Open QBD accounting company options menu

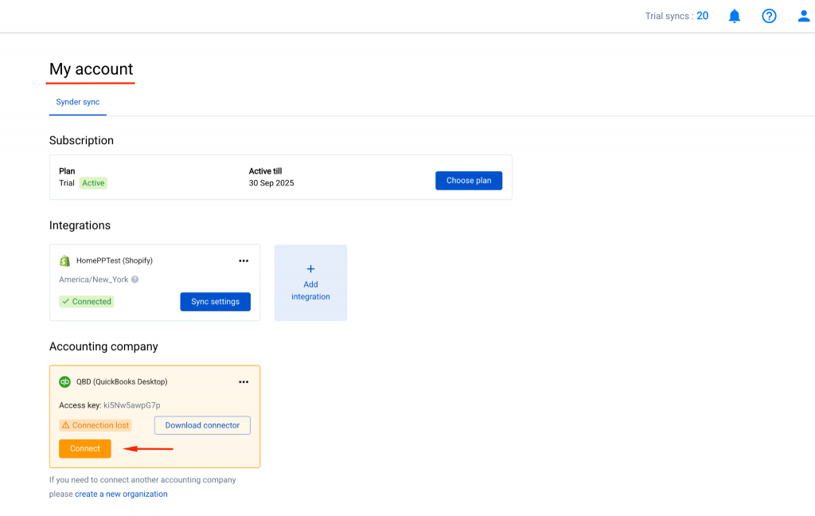pos(244,381)
